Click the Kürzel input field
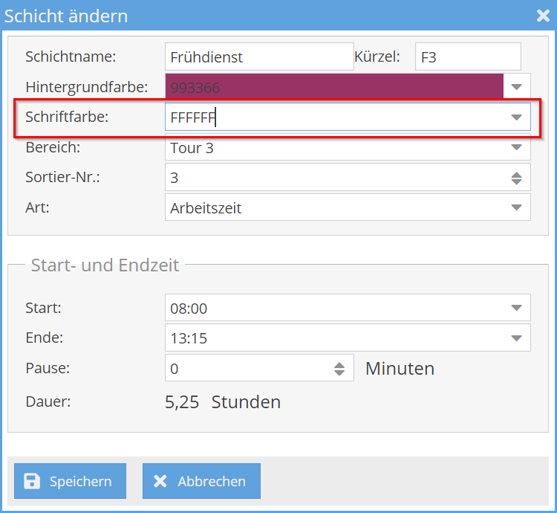Viewport: 557px width, 513px height. (467, 57)
